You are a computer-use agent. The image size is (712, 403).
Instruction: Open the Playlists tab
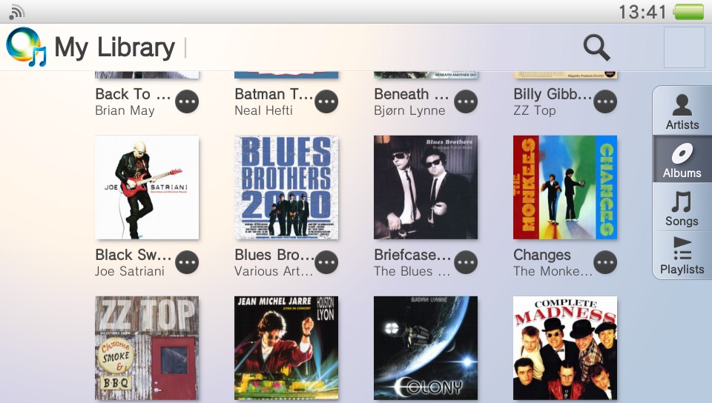pyautogui.click(x=682, y=255)
